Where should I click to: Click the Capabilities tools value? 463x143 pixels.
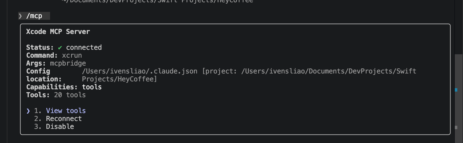pyautogui.click(x=92, y=87)
